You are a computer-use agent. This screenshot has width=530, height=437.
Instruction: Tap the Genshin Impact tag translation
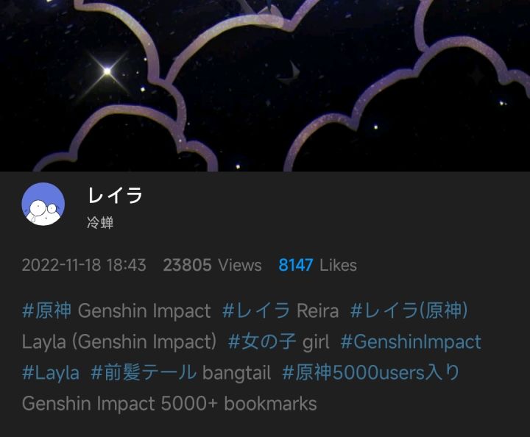pos(144,310)
